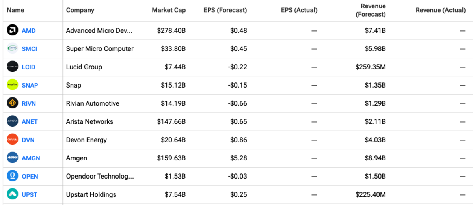
Task: Open the SMCI ticker link
Action: click(30, 49)
